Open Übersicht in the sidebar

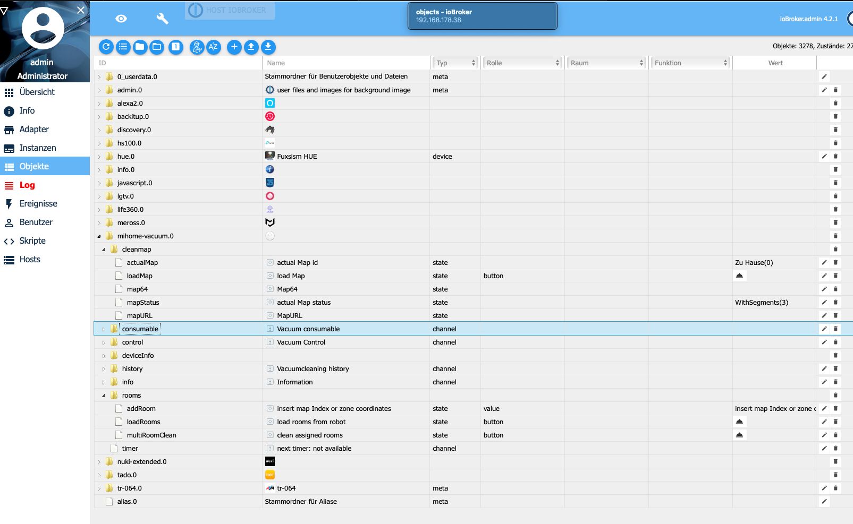click(45, 92)
